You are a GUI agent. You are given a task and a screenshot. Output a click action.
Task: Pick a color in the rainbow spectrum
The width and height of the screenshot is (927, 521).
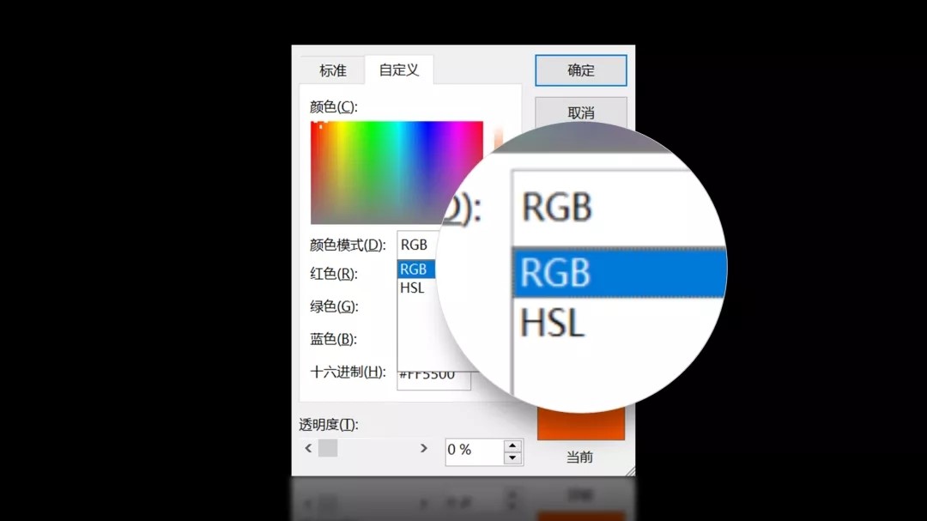pos(396,172)
